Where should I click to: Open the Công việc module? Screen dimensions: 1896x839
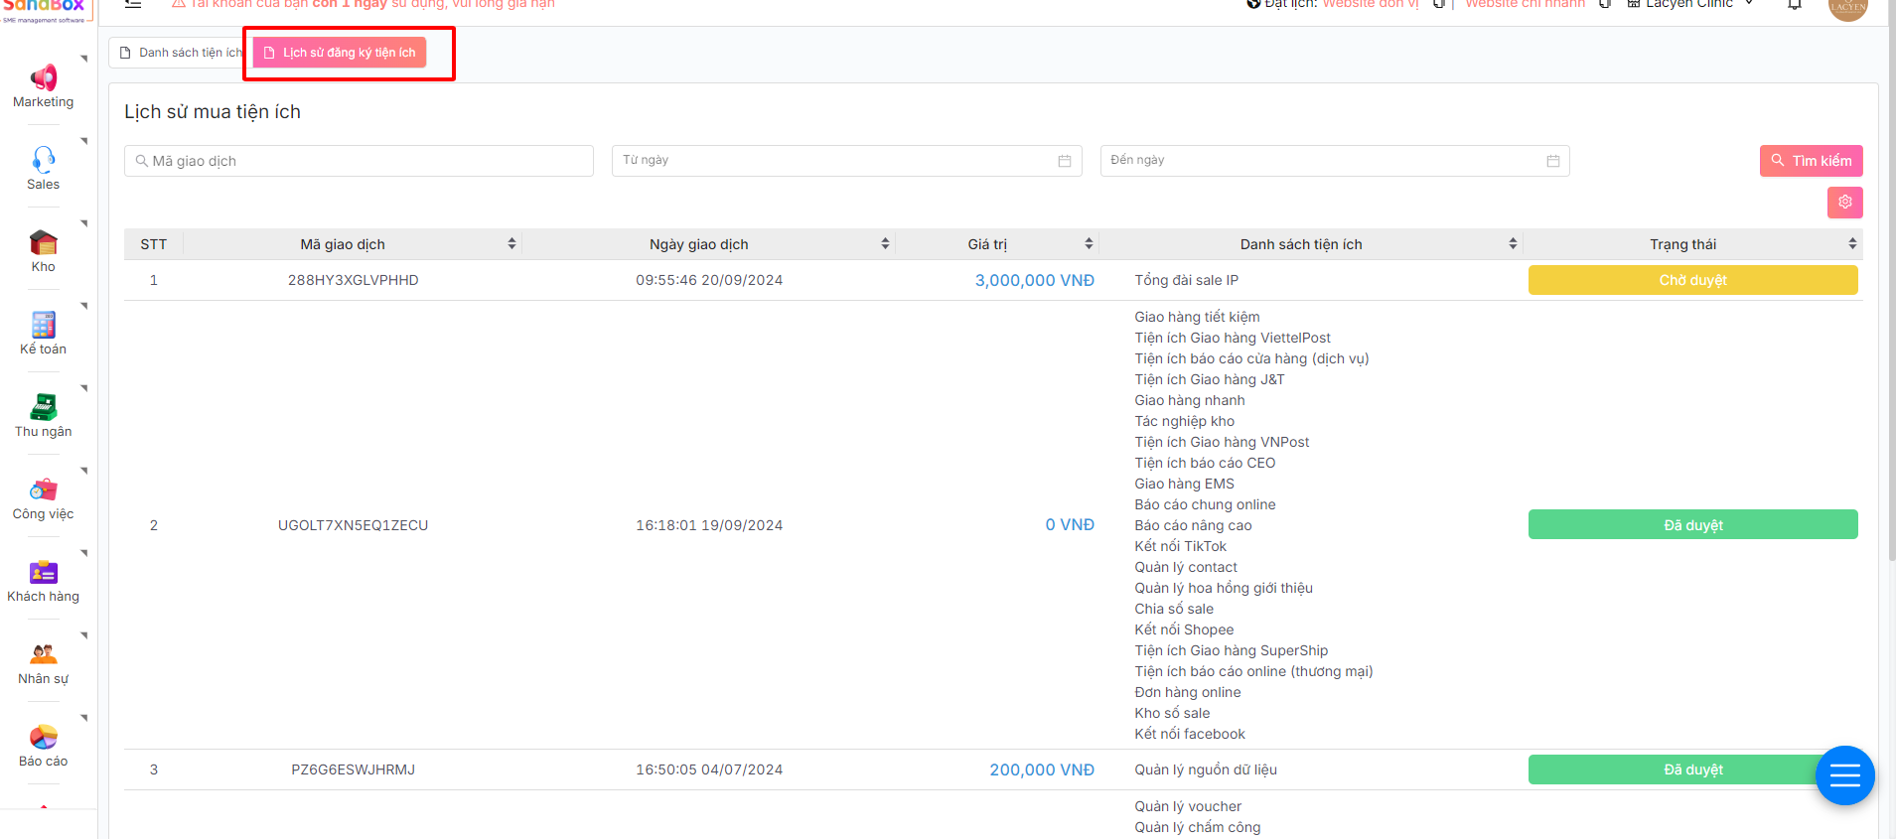[43, 489]
